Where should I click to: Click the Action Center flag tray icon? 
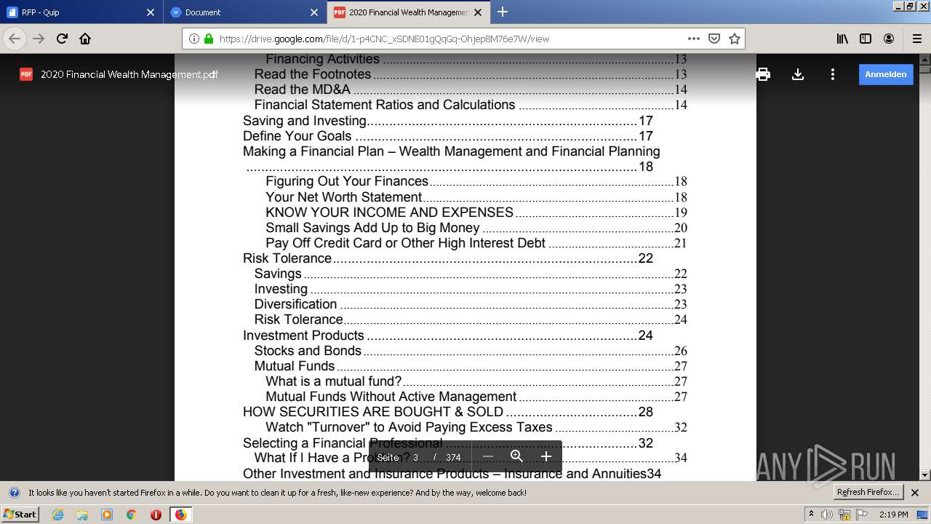point(863,515)
